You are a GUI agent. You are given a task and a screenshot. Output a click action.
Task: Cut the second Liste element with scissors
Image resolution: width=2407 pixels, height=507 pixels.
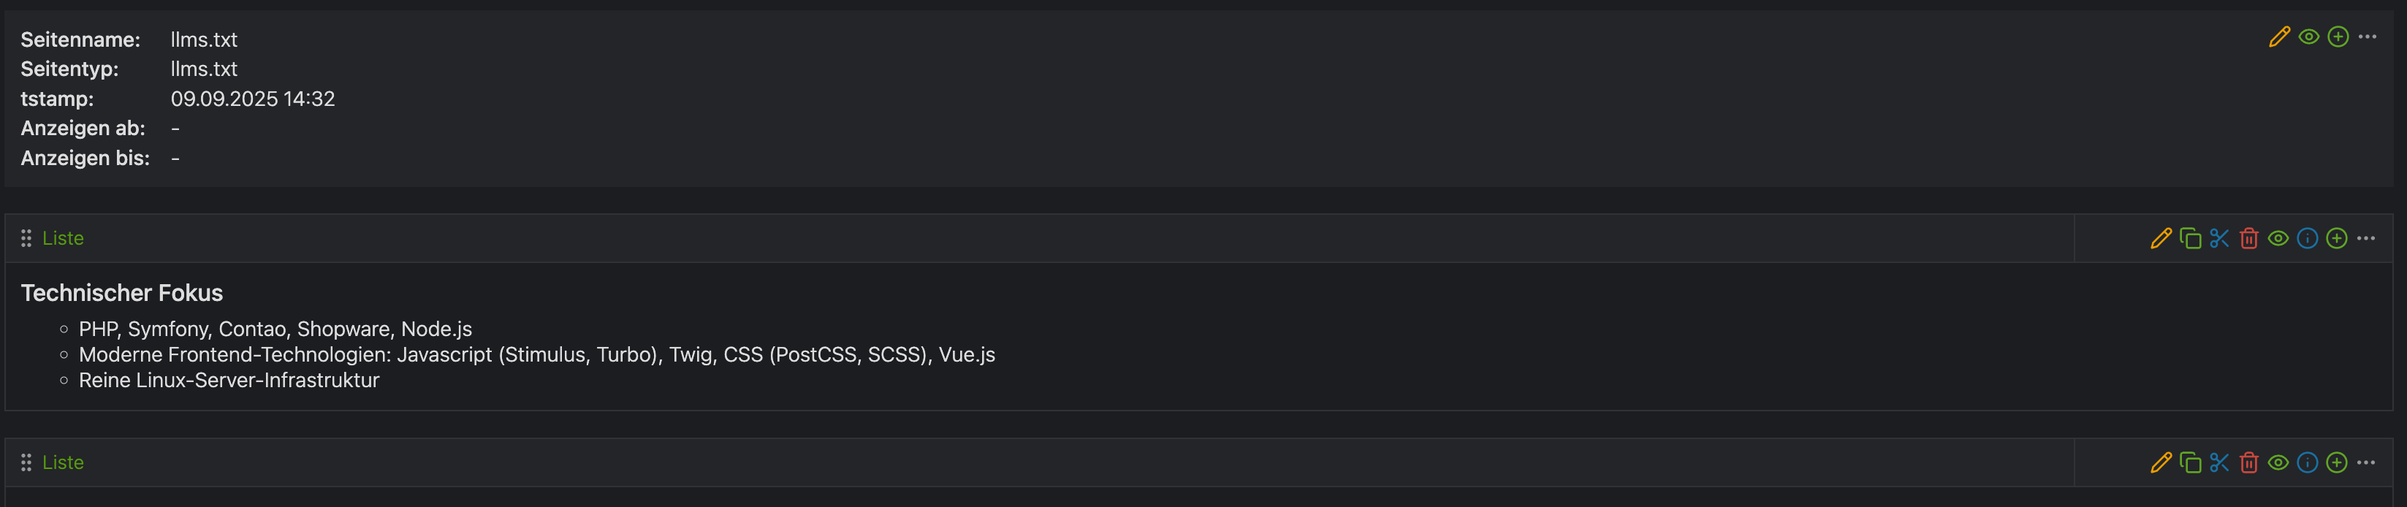click(2219, 463)
